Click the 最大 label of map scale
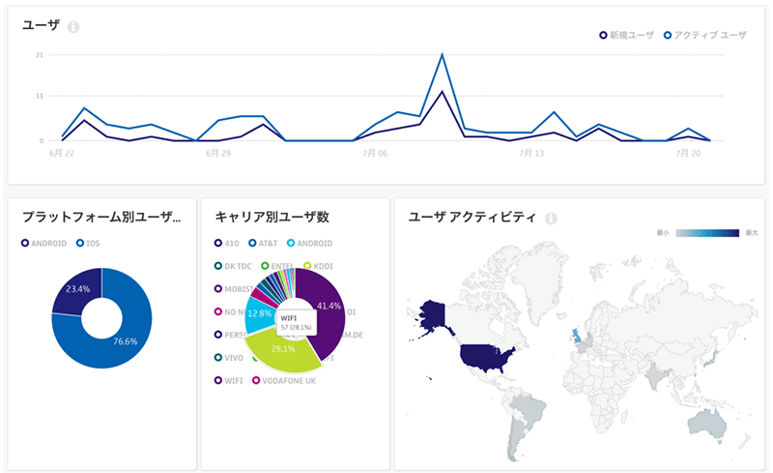The height and width of the screenshot is (473, 773). tap(752, 233)
